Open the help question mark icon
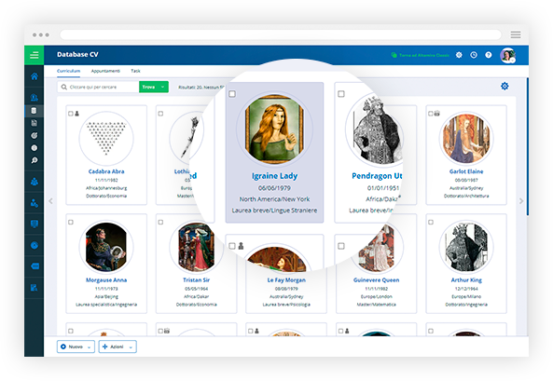The image size is (553, 381). point(489,55)
